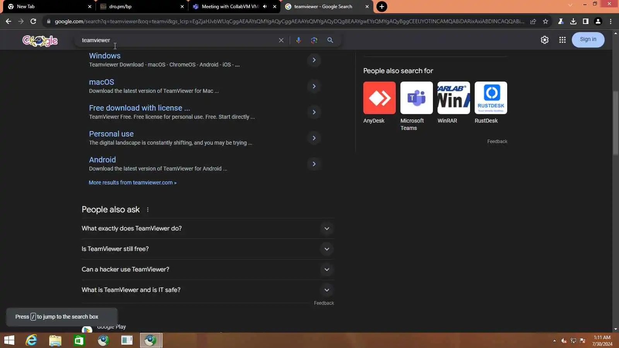
Task: Open Google quick settings gear
Action: click(x=545, y=40)
